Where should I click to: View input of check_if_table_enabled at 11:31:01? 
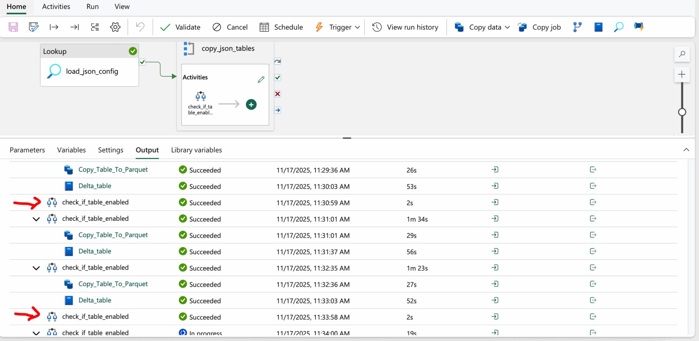(x=495, y=219)
